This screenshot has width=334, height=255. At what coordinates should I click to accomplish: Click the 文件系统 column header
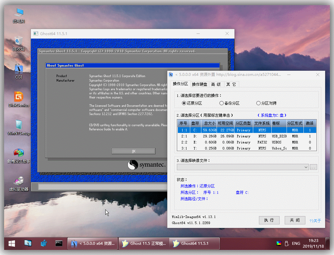coord(262,123)
